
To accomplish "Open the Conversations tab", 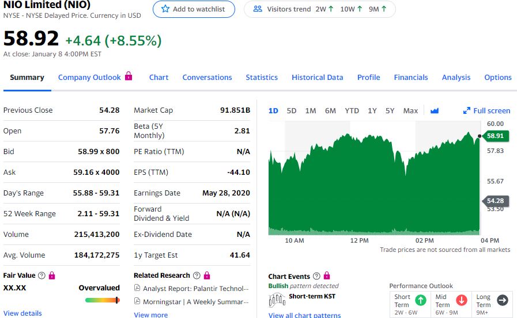I will tap(207, 77).
